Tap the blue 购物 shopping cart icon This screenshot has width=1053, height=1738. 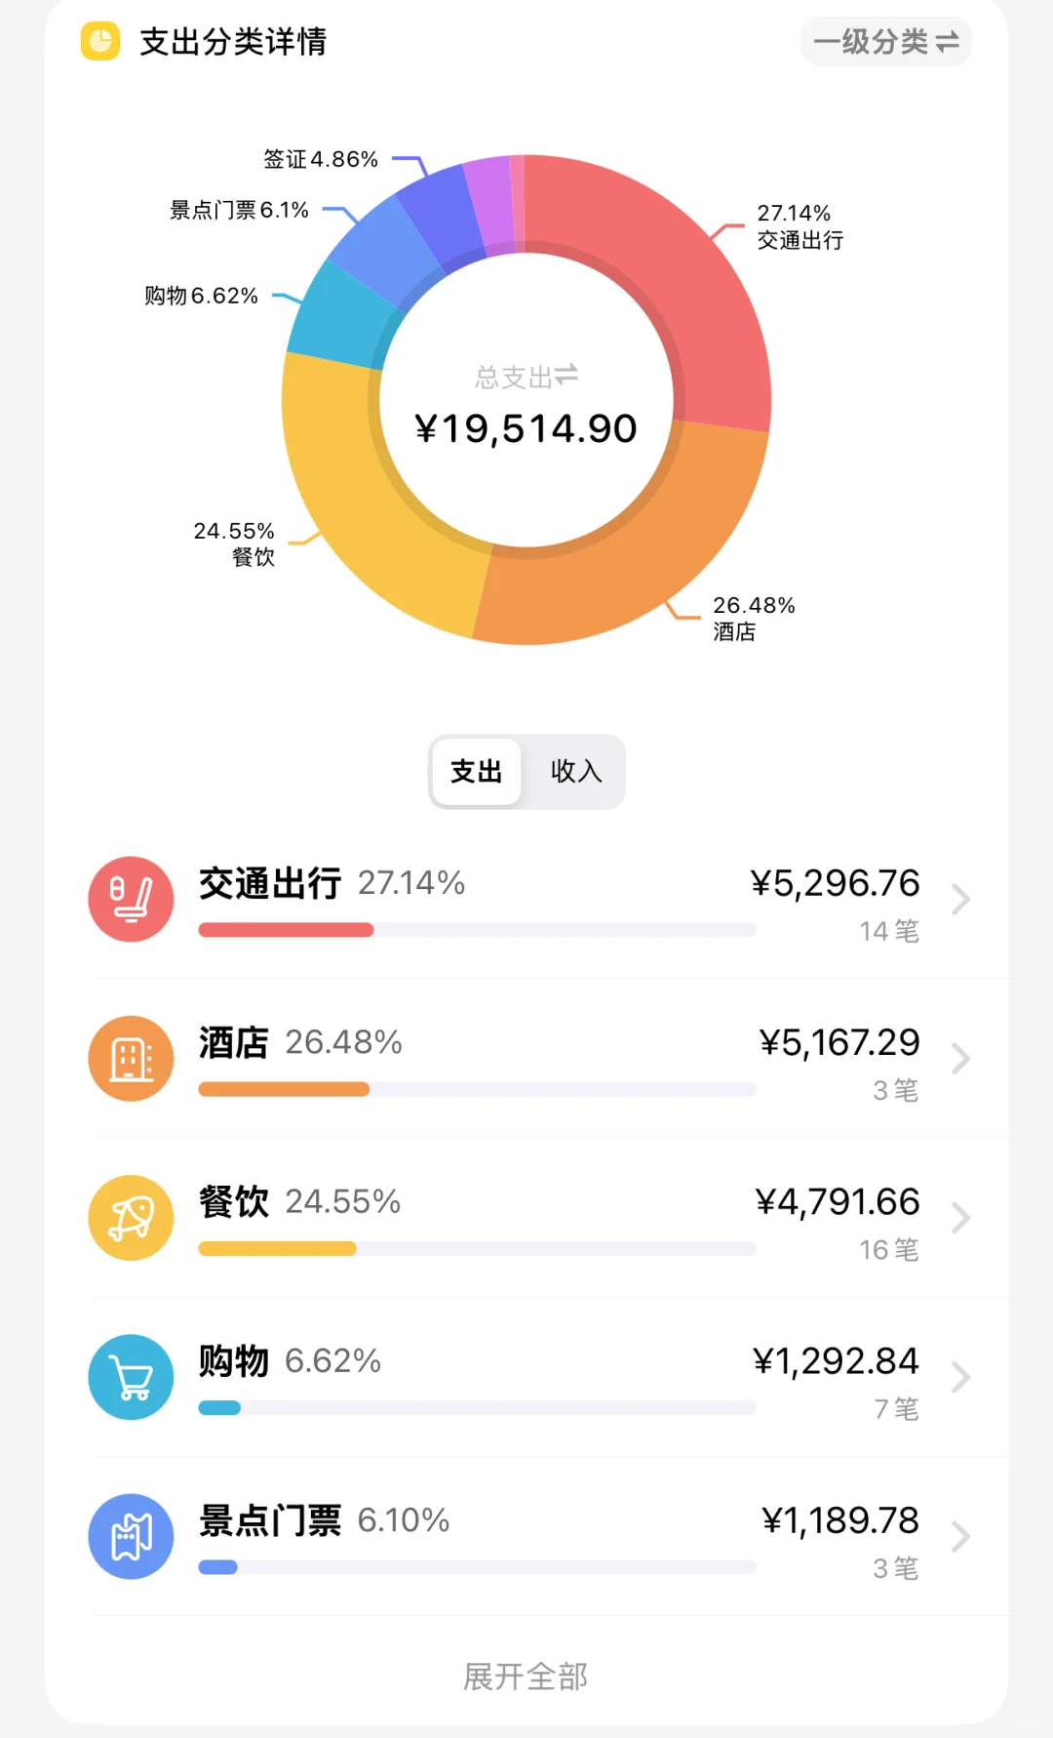coord(131,1377)
